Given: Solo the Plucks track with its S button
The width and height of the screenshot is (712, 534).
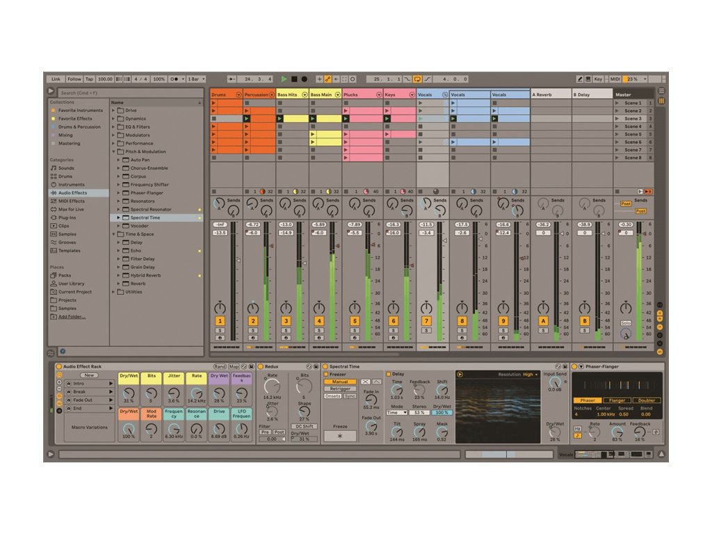Looking at the screenshot, I should (355, 330).
